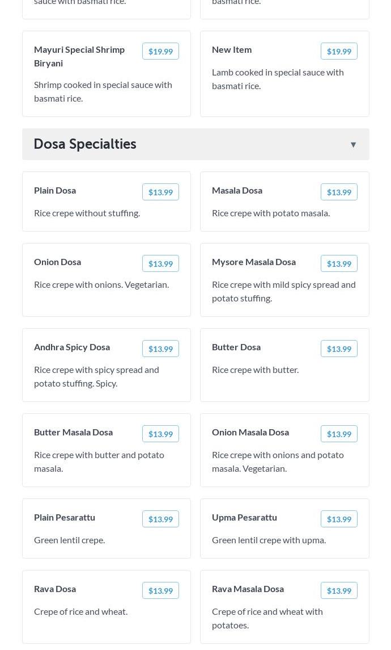The image size is (391, 650).
Task: Select the Plain Dosa price button
Action: coord(160,192)
